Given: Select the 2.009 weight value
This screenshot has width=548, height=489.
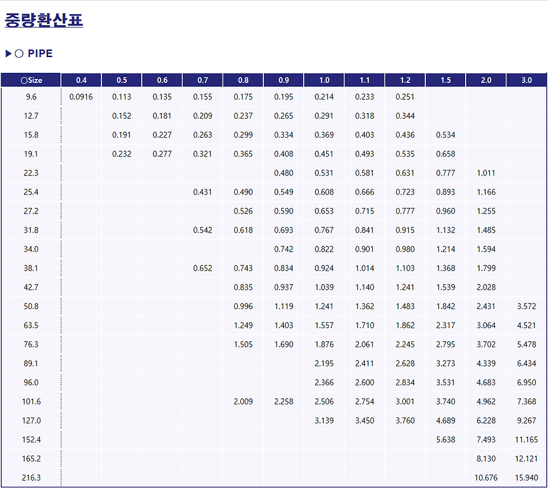Looking at the screenshot, I should pos(243,402).
